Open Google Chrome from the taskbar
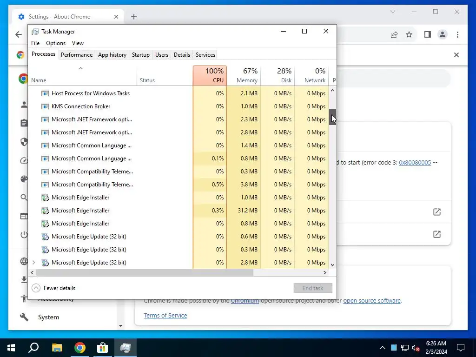The width and height of the screenshot is (476, 357). click(80, 348)
